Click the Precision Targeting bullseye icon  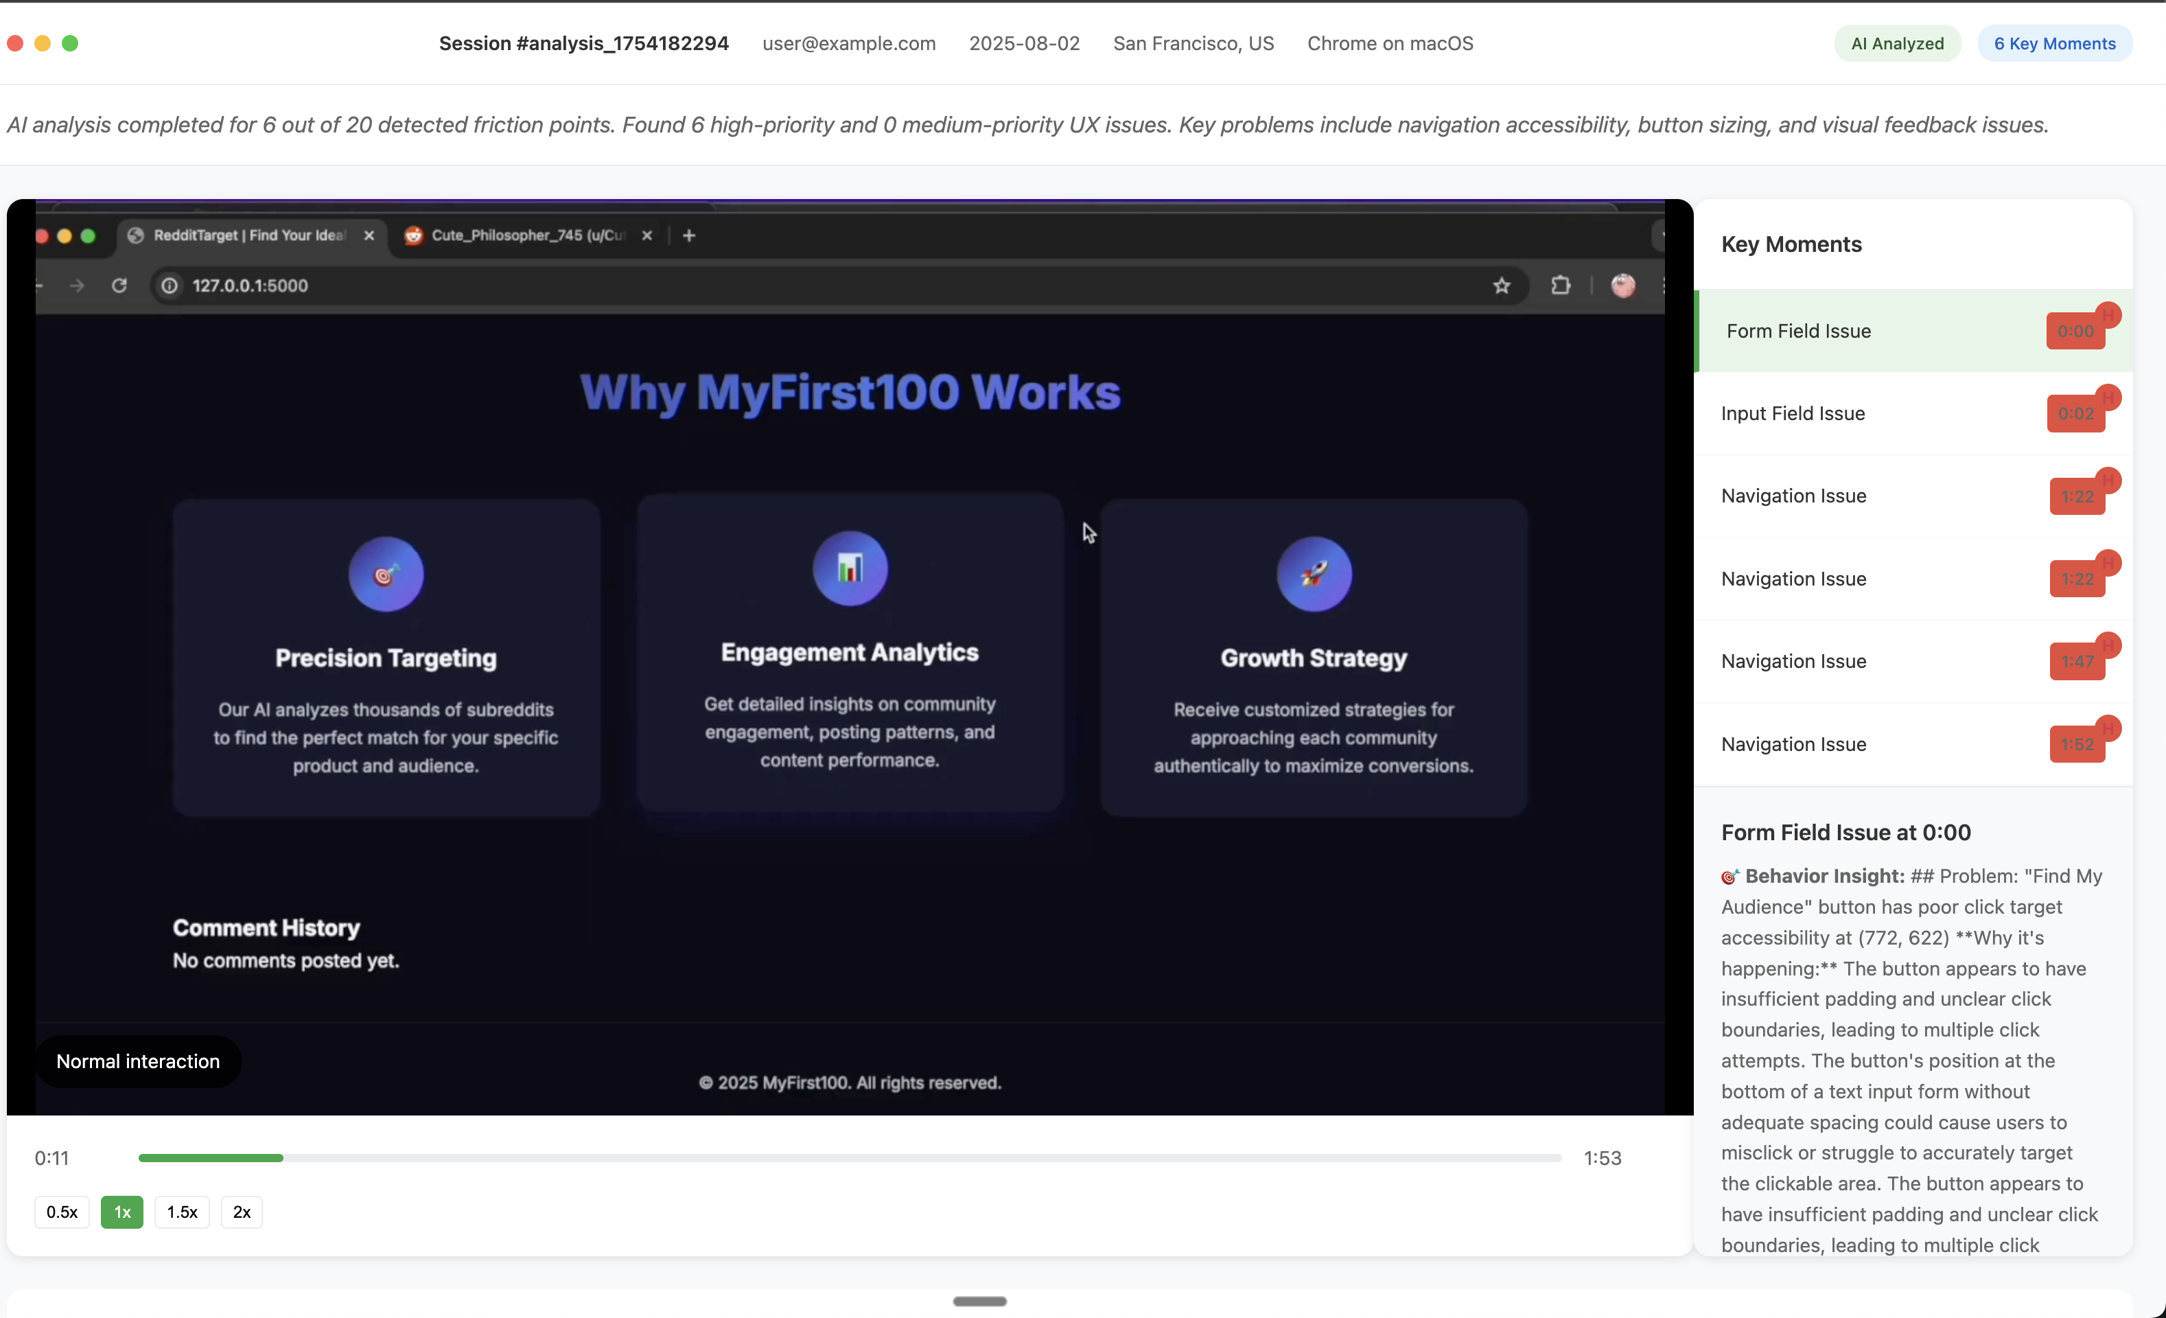(x=386, y=574)
